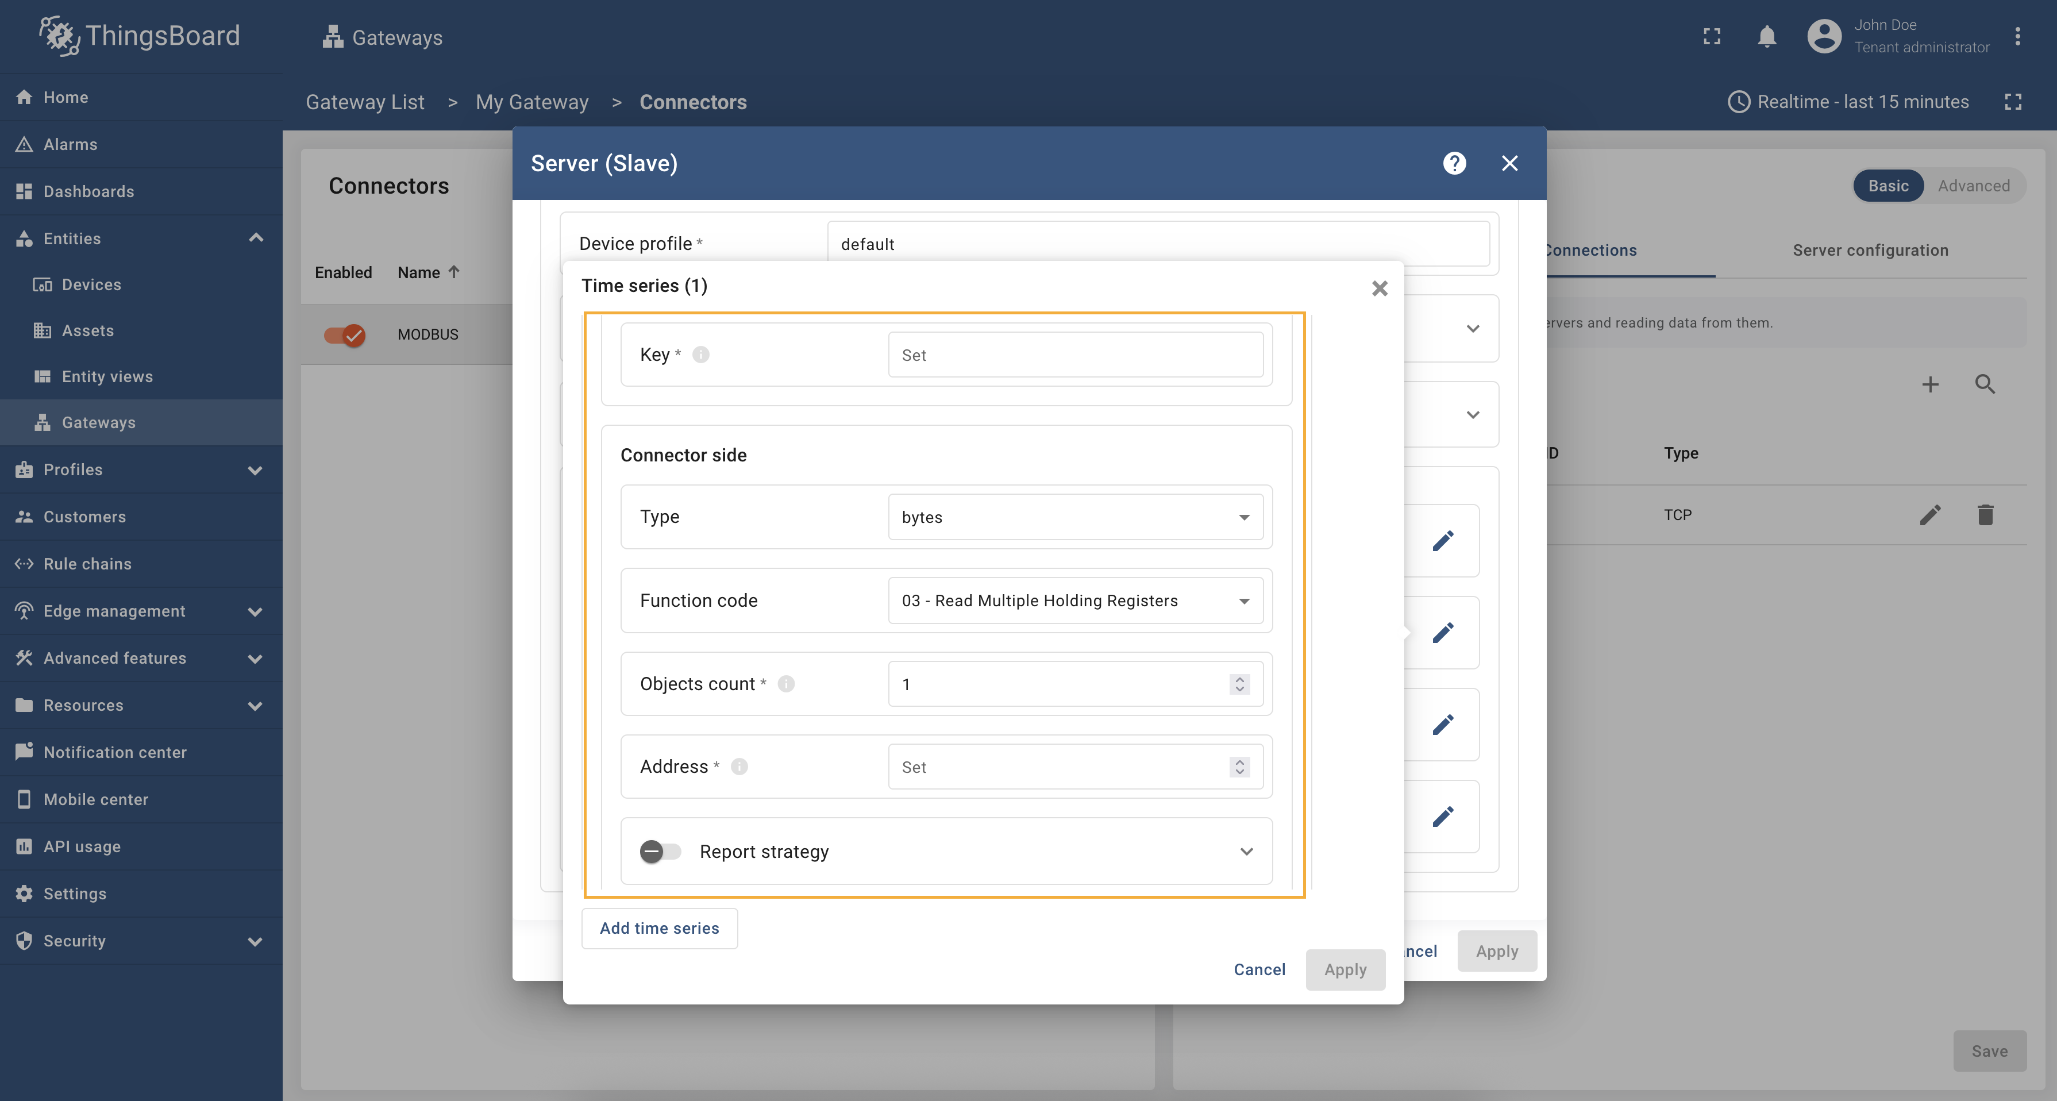
Task: Open Rule chains in sidebar
Action: 87,564
